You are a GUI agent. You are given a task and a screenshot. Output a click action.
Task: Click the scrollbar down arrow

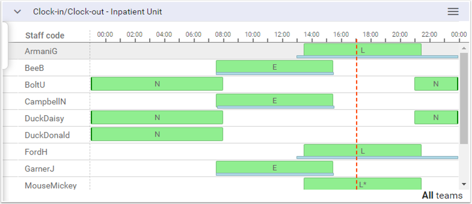[x=464, y=184]
